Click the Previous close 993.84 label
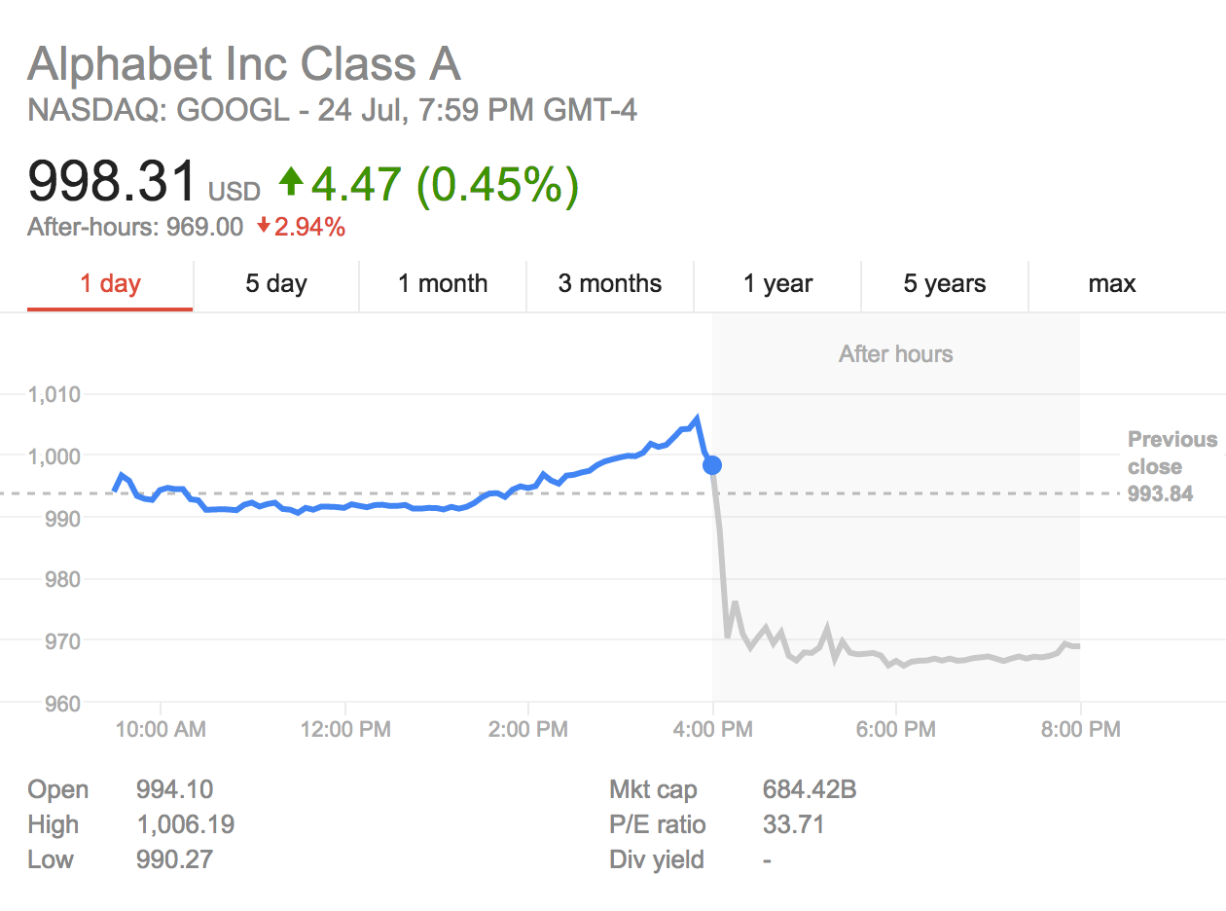Image resolution: width=1226 pixels, height=911 pixels. tap(1172, 466)
